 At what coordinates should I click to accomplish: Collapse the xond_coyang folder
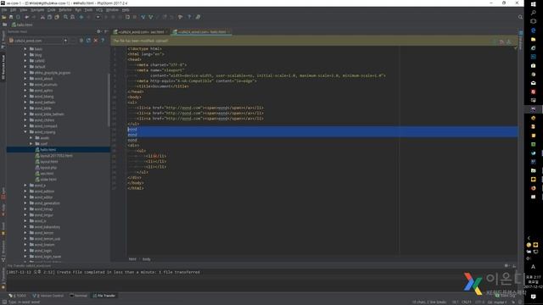coord(25,132)
